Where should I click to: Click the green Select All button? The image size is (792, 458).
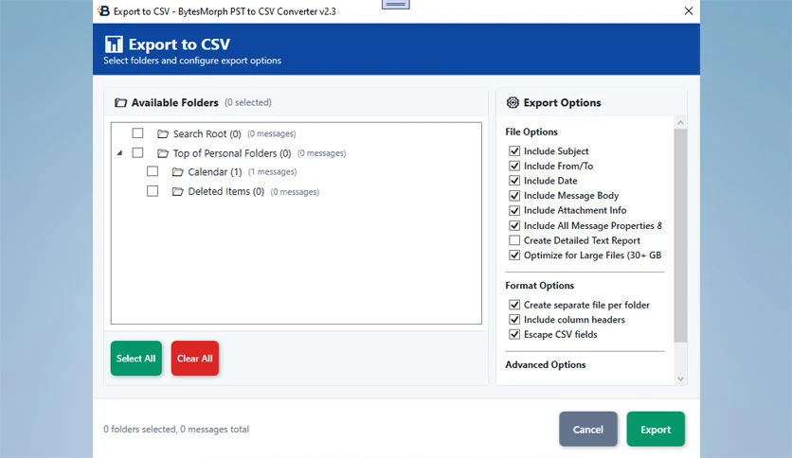click(x=136, y=358)
